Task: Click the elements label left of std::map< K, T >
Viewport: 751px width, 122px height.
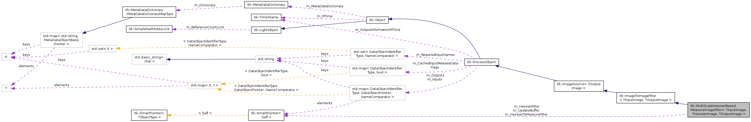Action: [x=62, y=85]
